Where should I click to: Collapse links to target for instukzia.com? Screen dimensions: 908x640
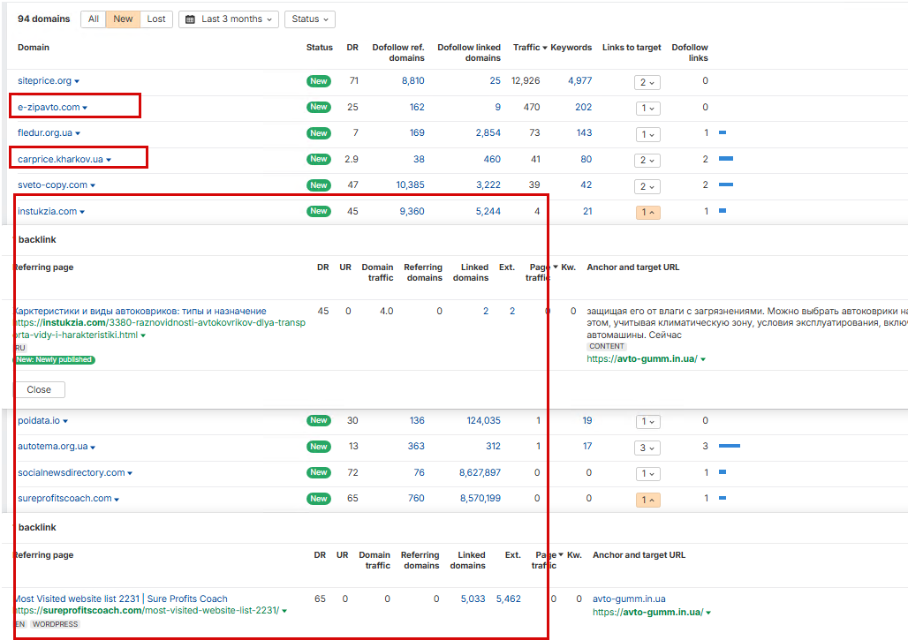647,213
